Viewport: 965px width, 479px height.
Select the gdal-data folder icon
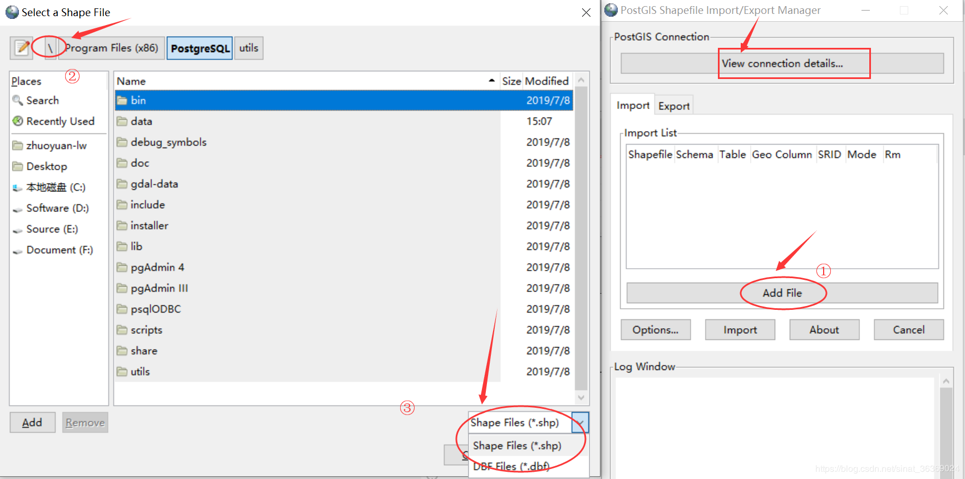122,184
